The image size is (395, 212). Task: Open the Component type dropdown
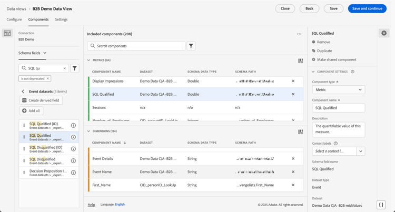click(338, 90)
